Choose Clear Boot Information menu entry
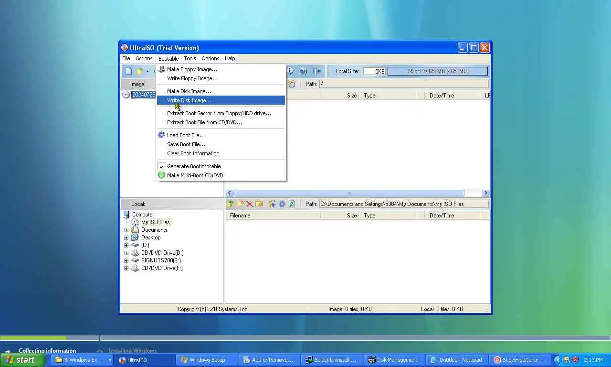611x367 pixels. pos(193,153)
